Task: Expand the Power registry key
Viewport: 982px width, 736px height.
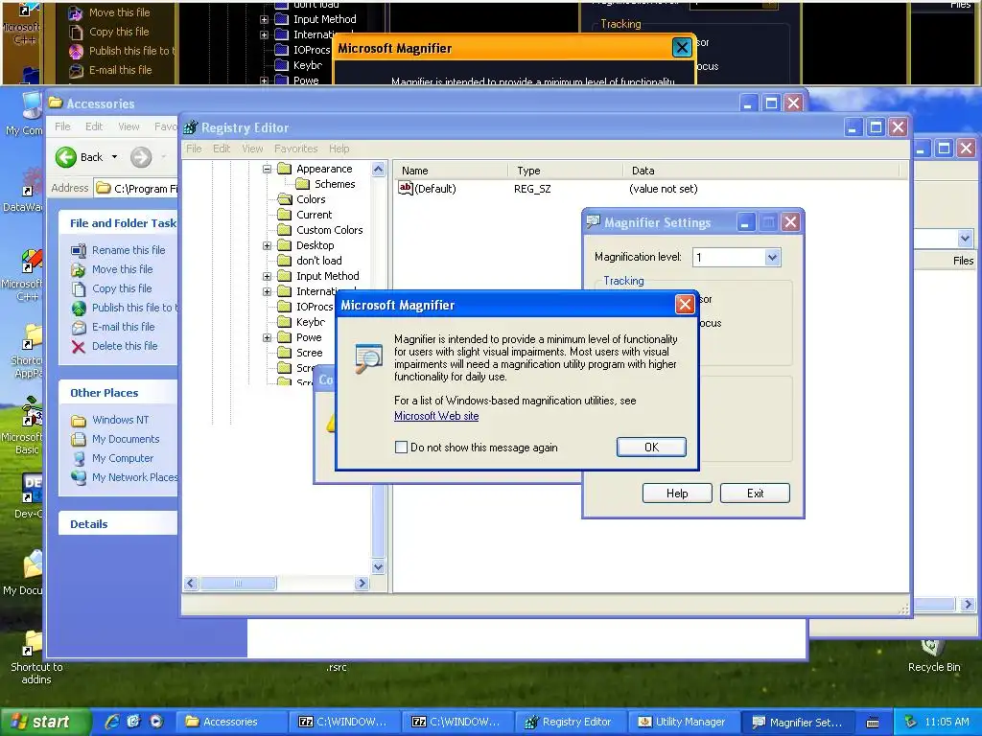Action: point(267,337)
